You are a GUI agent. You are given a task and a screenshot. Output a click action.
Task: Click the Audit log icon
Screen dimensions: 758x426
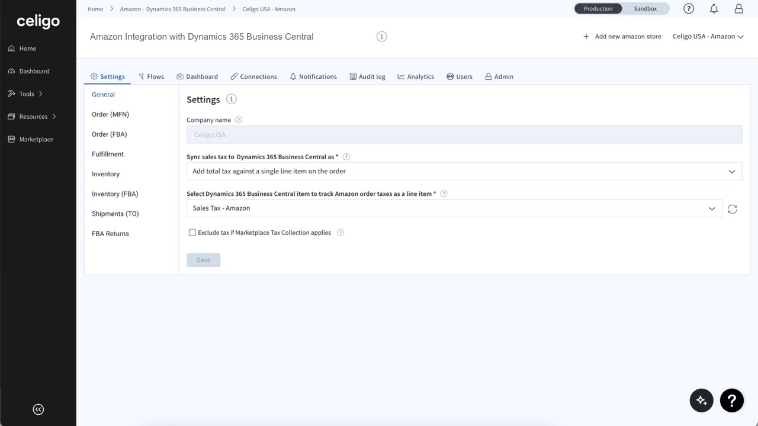point(353,76)
